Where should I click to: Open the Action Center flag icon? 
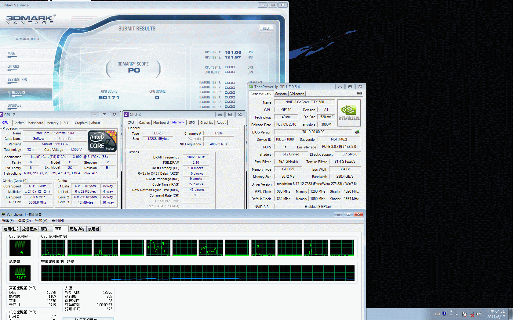coord(464,314)
